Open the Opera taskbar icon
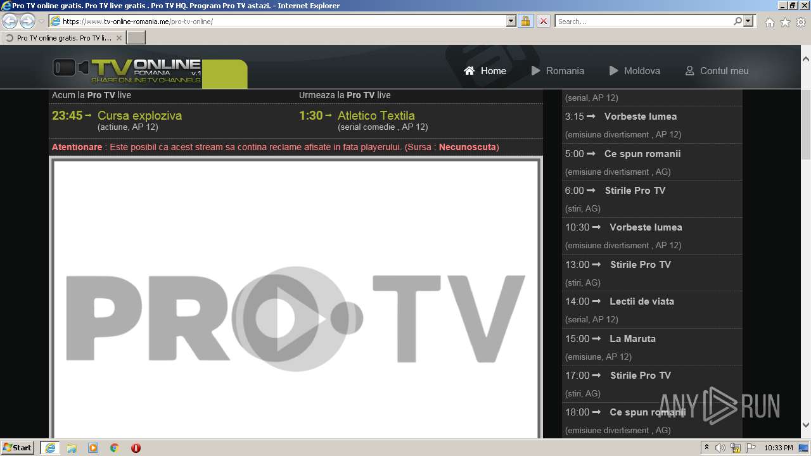The image size is (811, 456). [x=136, y=448]
